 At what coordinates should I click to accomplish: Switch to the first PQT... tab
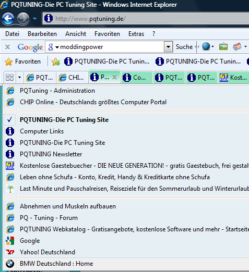(x=40, y=78)
